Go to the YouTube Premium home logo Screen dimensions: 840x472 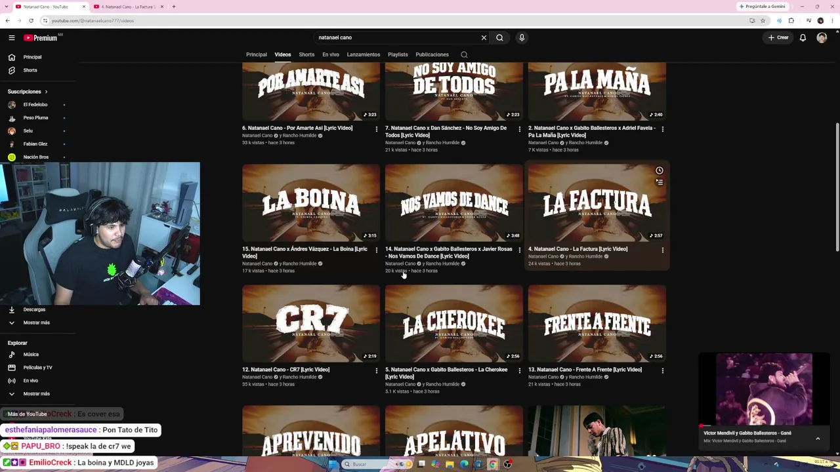point(41,38)
